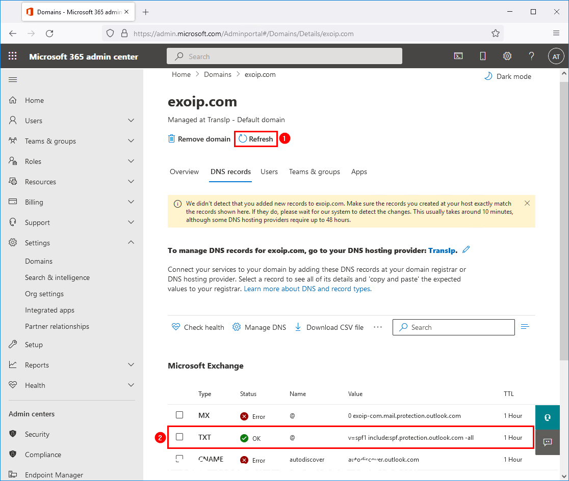The height and width of the screenshot is (481, 569).
Task: Switch to the Users tab
Action: [269, 172]
